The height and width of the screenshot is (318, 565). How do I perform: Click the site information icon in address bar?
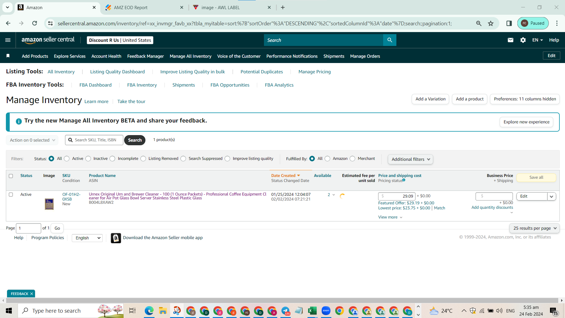point(51,23)
